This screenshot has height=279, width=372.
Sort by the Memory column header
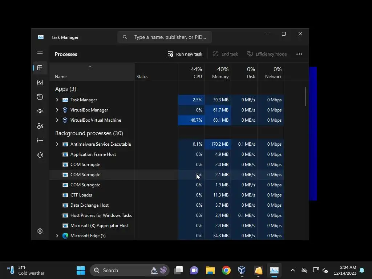click(x=218, y=72)
